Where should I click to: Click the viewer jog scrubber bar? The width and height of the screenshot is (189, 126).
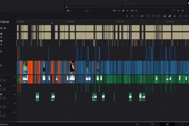(x=125, y=7)
